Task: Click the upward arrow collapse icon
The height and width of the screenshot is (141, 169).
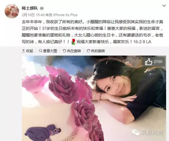Action: tap(23, 51)
